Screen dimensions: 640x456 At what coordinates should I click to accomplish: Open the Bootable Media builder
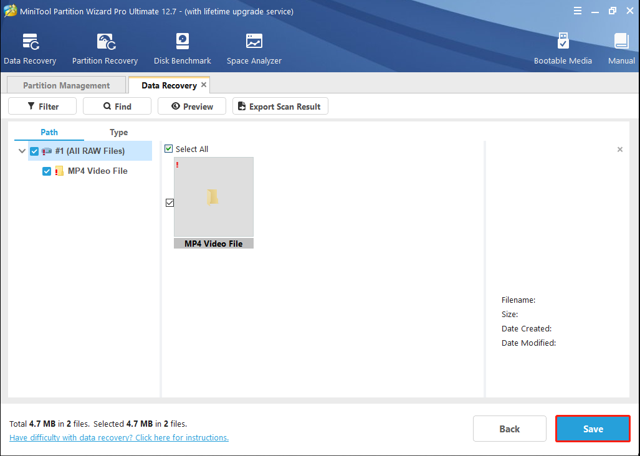[563, 49]
